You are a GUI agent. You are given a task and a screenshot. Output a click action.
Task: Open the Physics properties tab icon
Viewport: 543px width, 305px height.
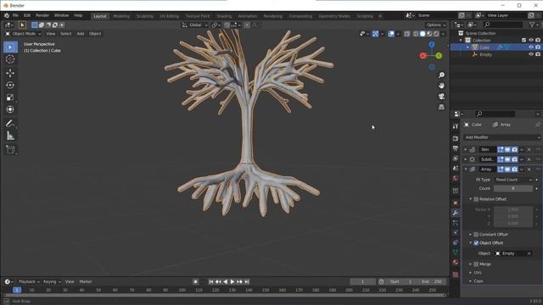456,232
